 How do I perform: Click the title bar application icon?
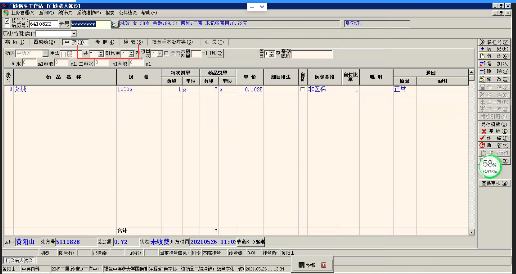tap(5, 5)
